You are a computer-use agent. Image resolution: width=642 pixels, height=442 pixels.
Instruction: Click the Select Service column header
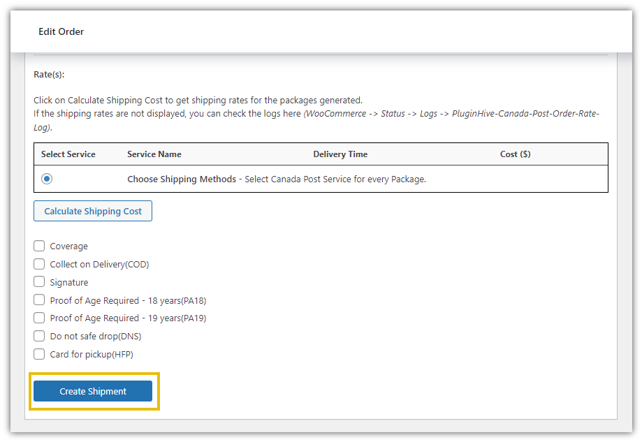[68, 154]
